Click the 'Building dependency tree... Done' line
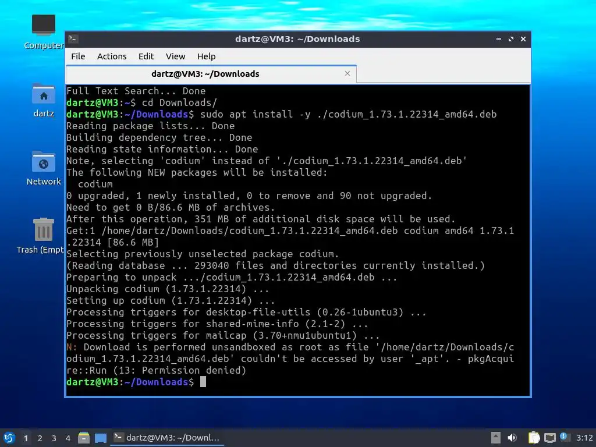This screenshot has height=447, width=596. coord(159,137)
